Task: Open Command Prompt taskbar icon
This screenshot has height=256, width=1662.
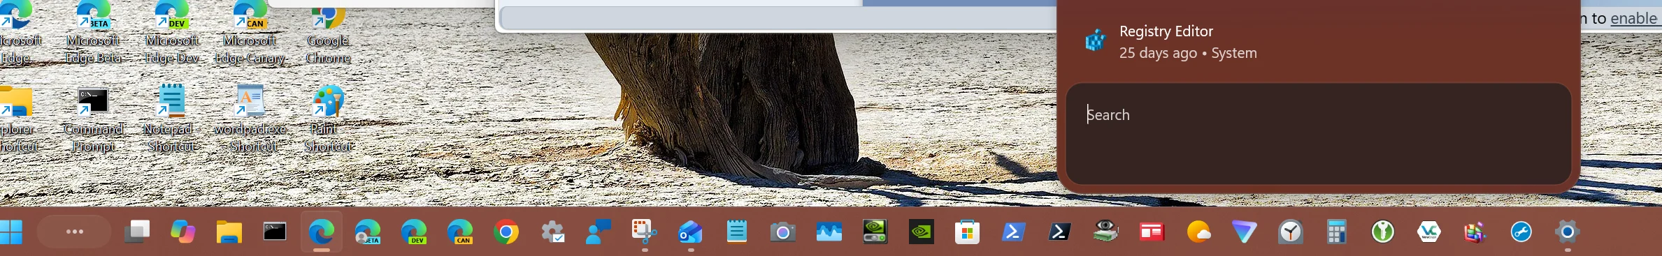Action: 275,232
